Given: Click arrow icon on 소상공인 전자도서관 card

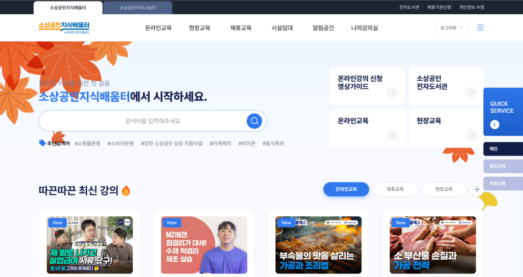Looking at the screenshot, I should coord(471,93).
